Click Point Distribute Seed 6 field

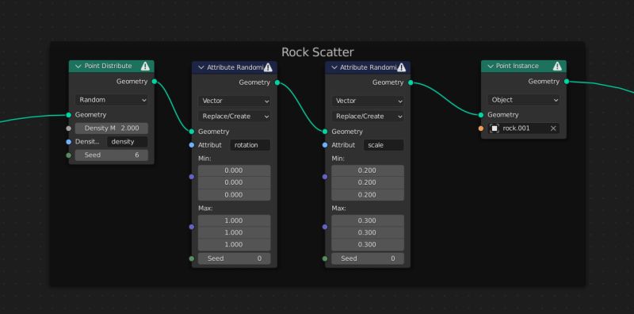pyautogui.click(x=112, y=155)
